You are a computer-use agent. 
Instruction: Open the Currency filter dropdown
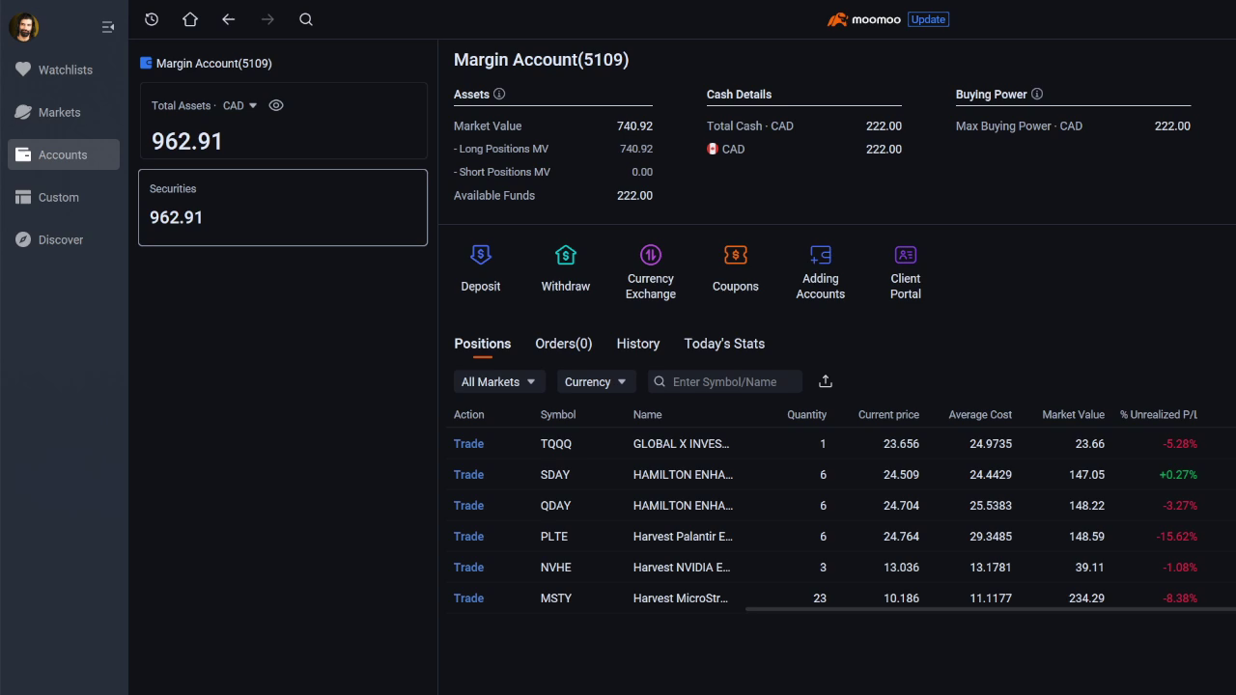tap(596, 381)
